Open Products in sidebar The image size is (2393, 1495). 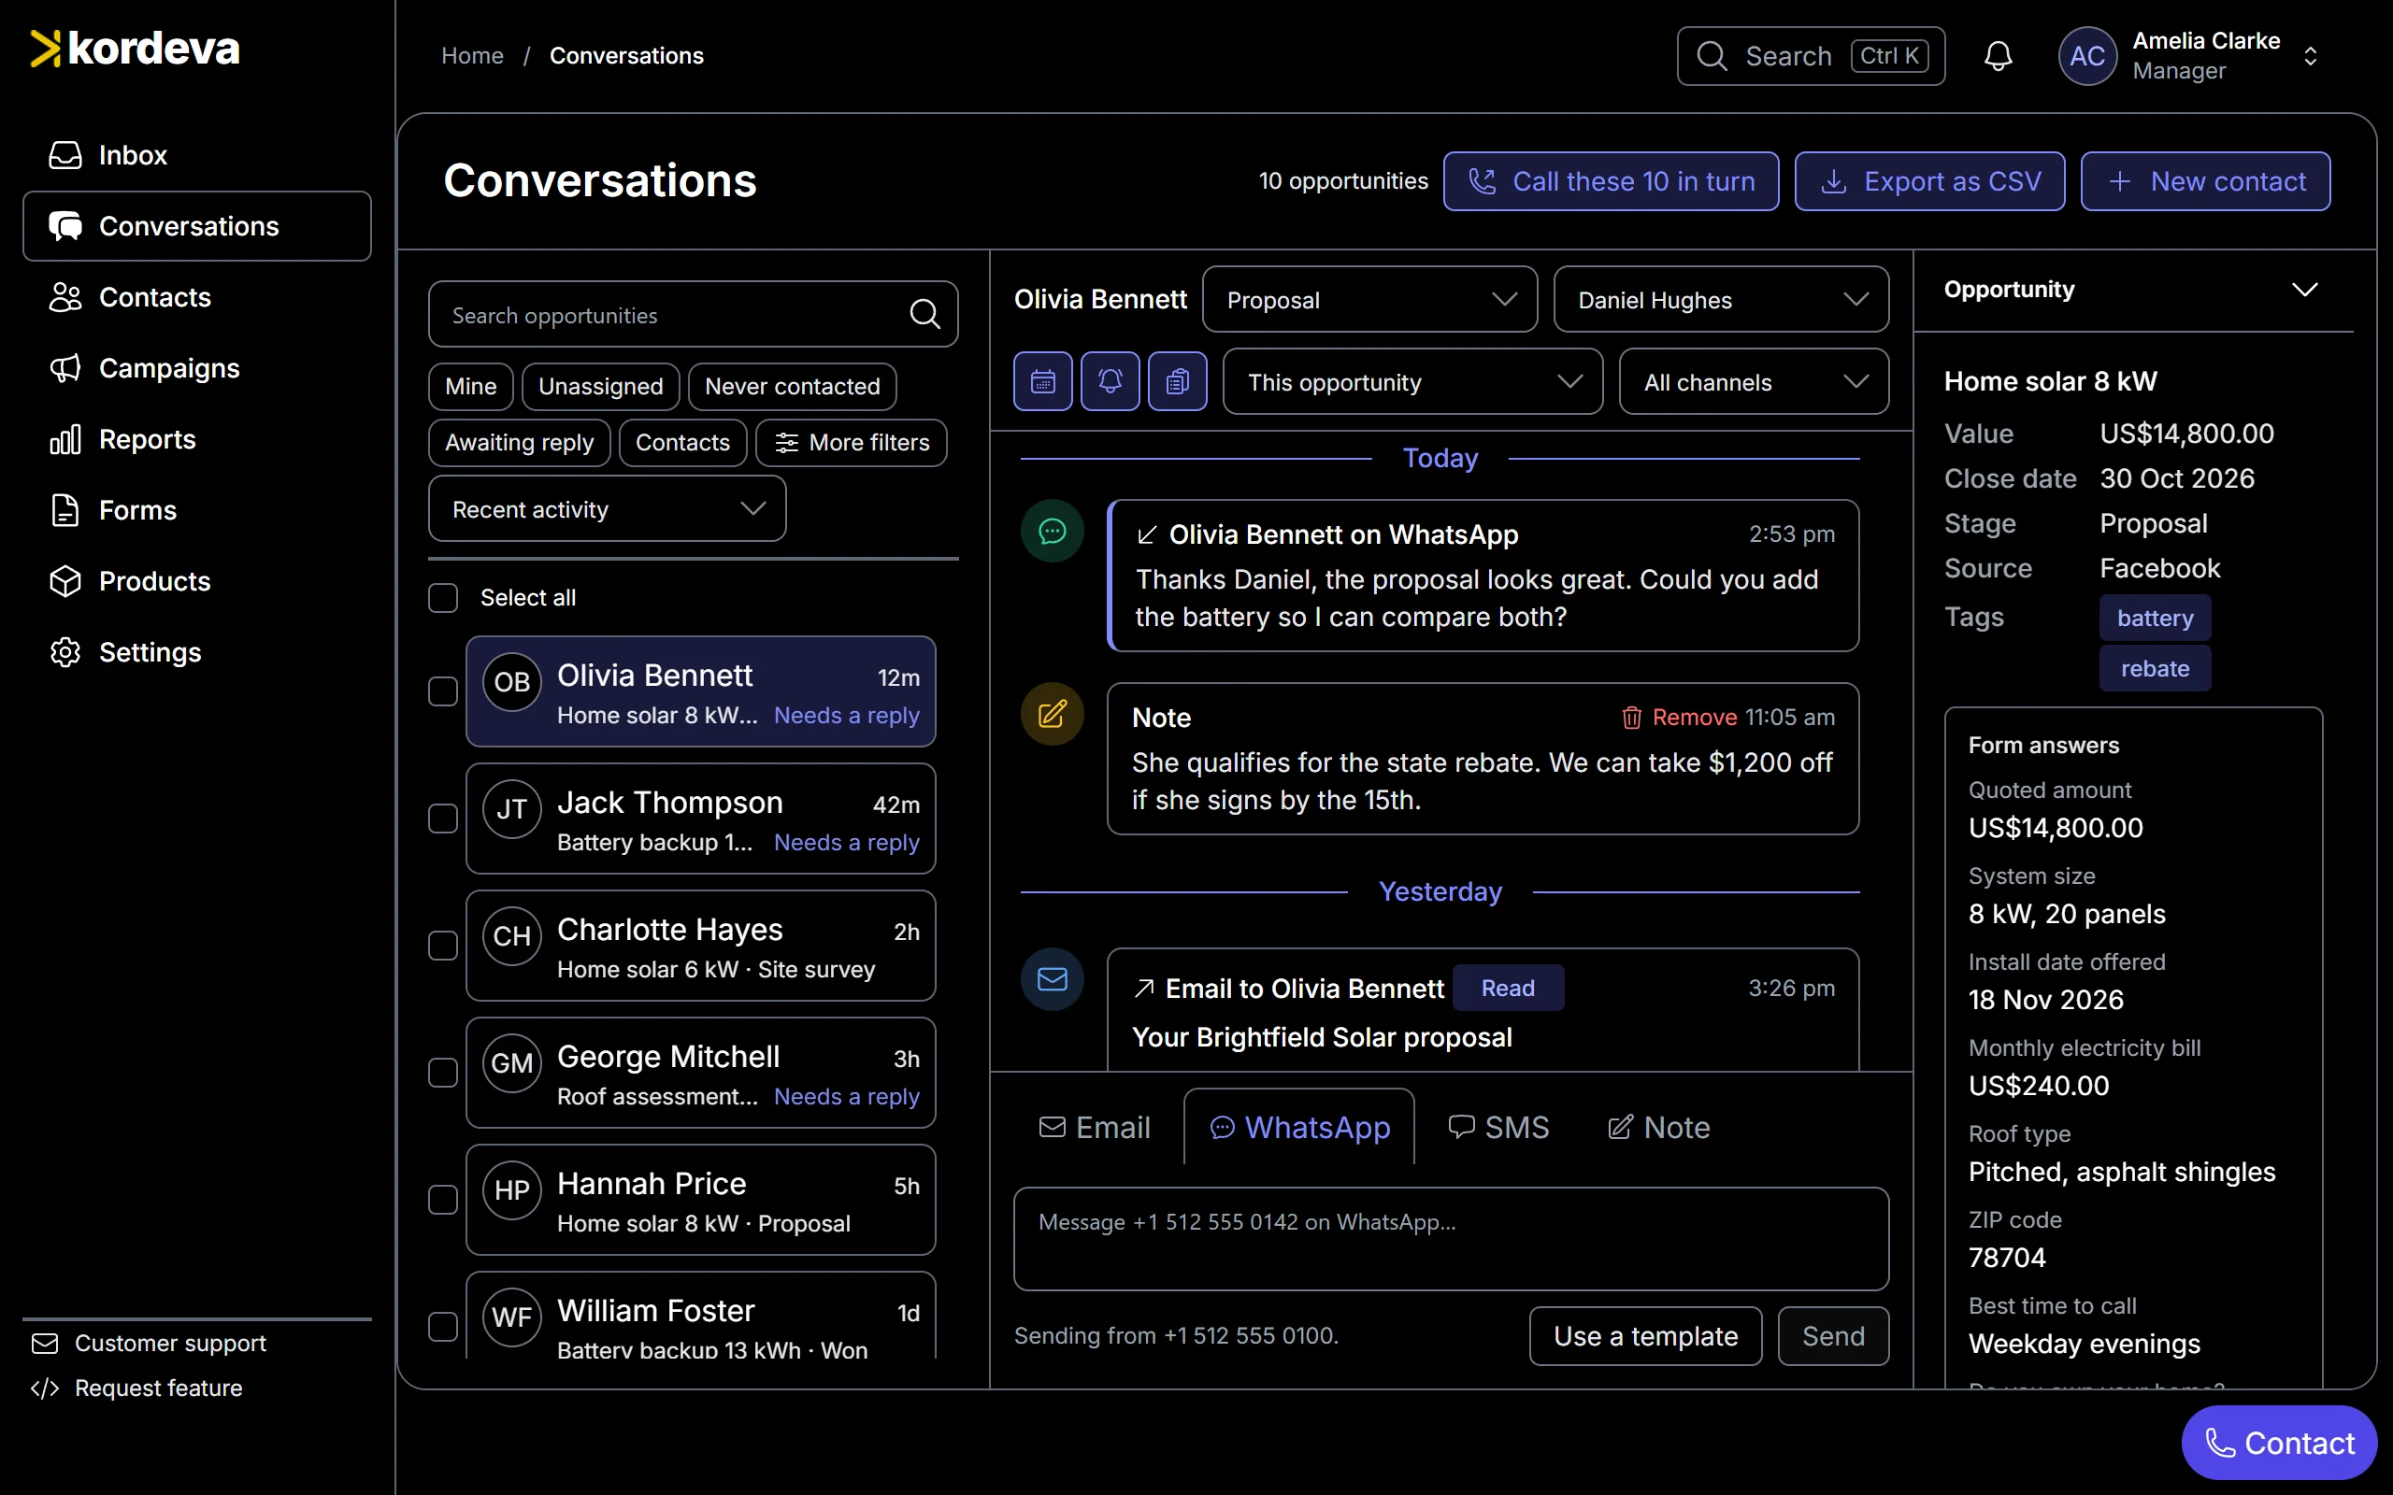(x=197, y=581)
